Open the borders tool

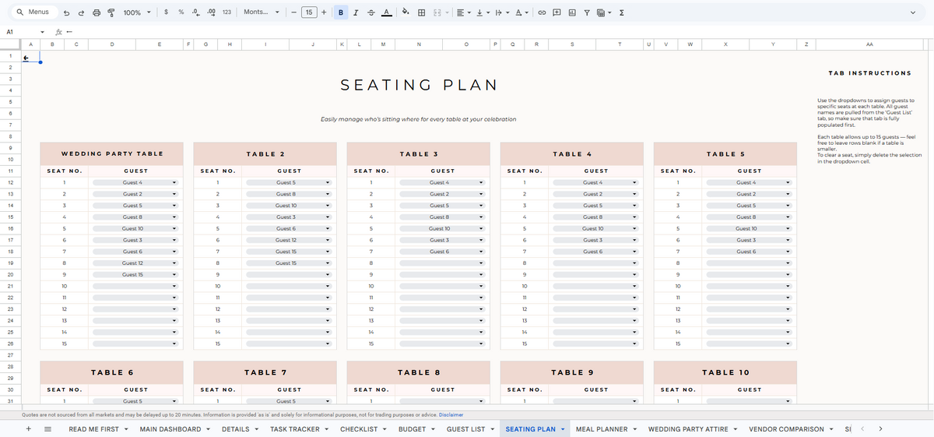click(421, 12)
